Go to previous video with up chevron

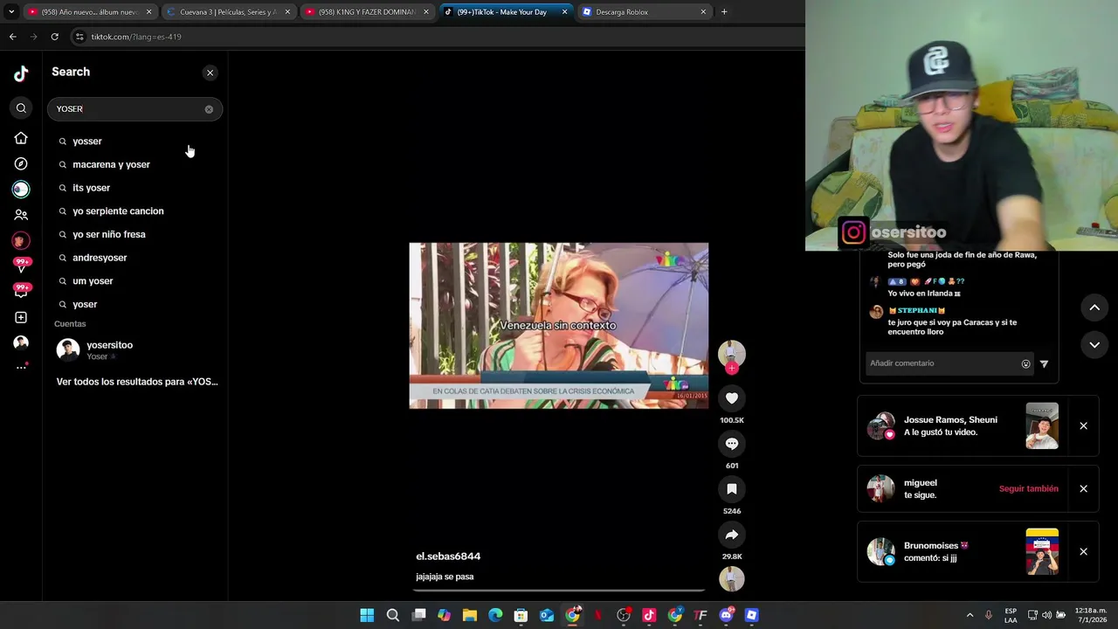(1094, 307)
